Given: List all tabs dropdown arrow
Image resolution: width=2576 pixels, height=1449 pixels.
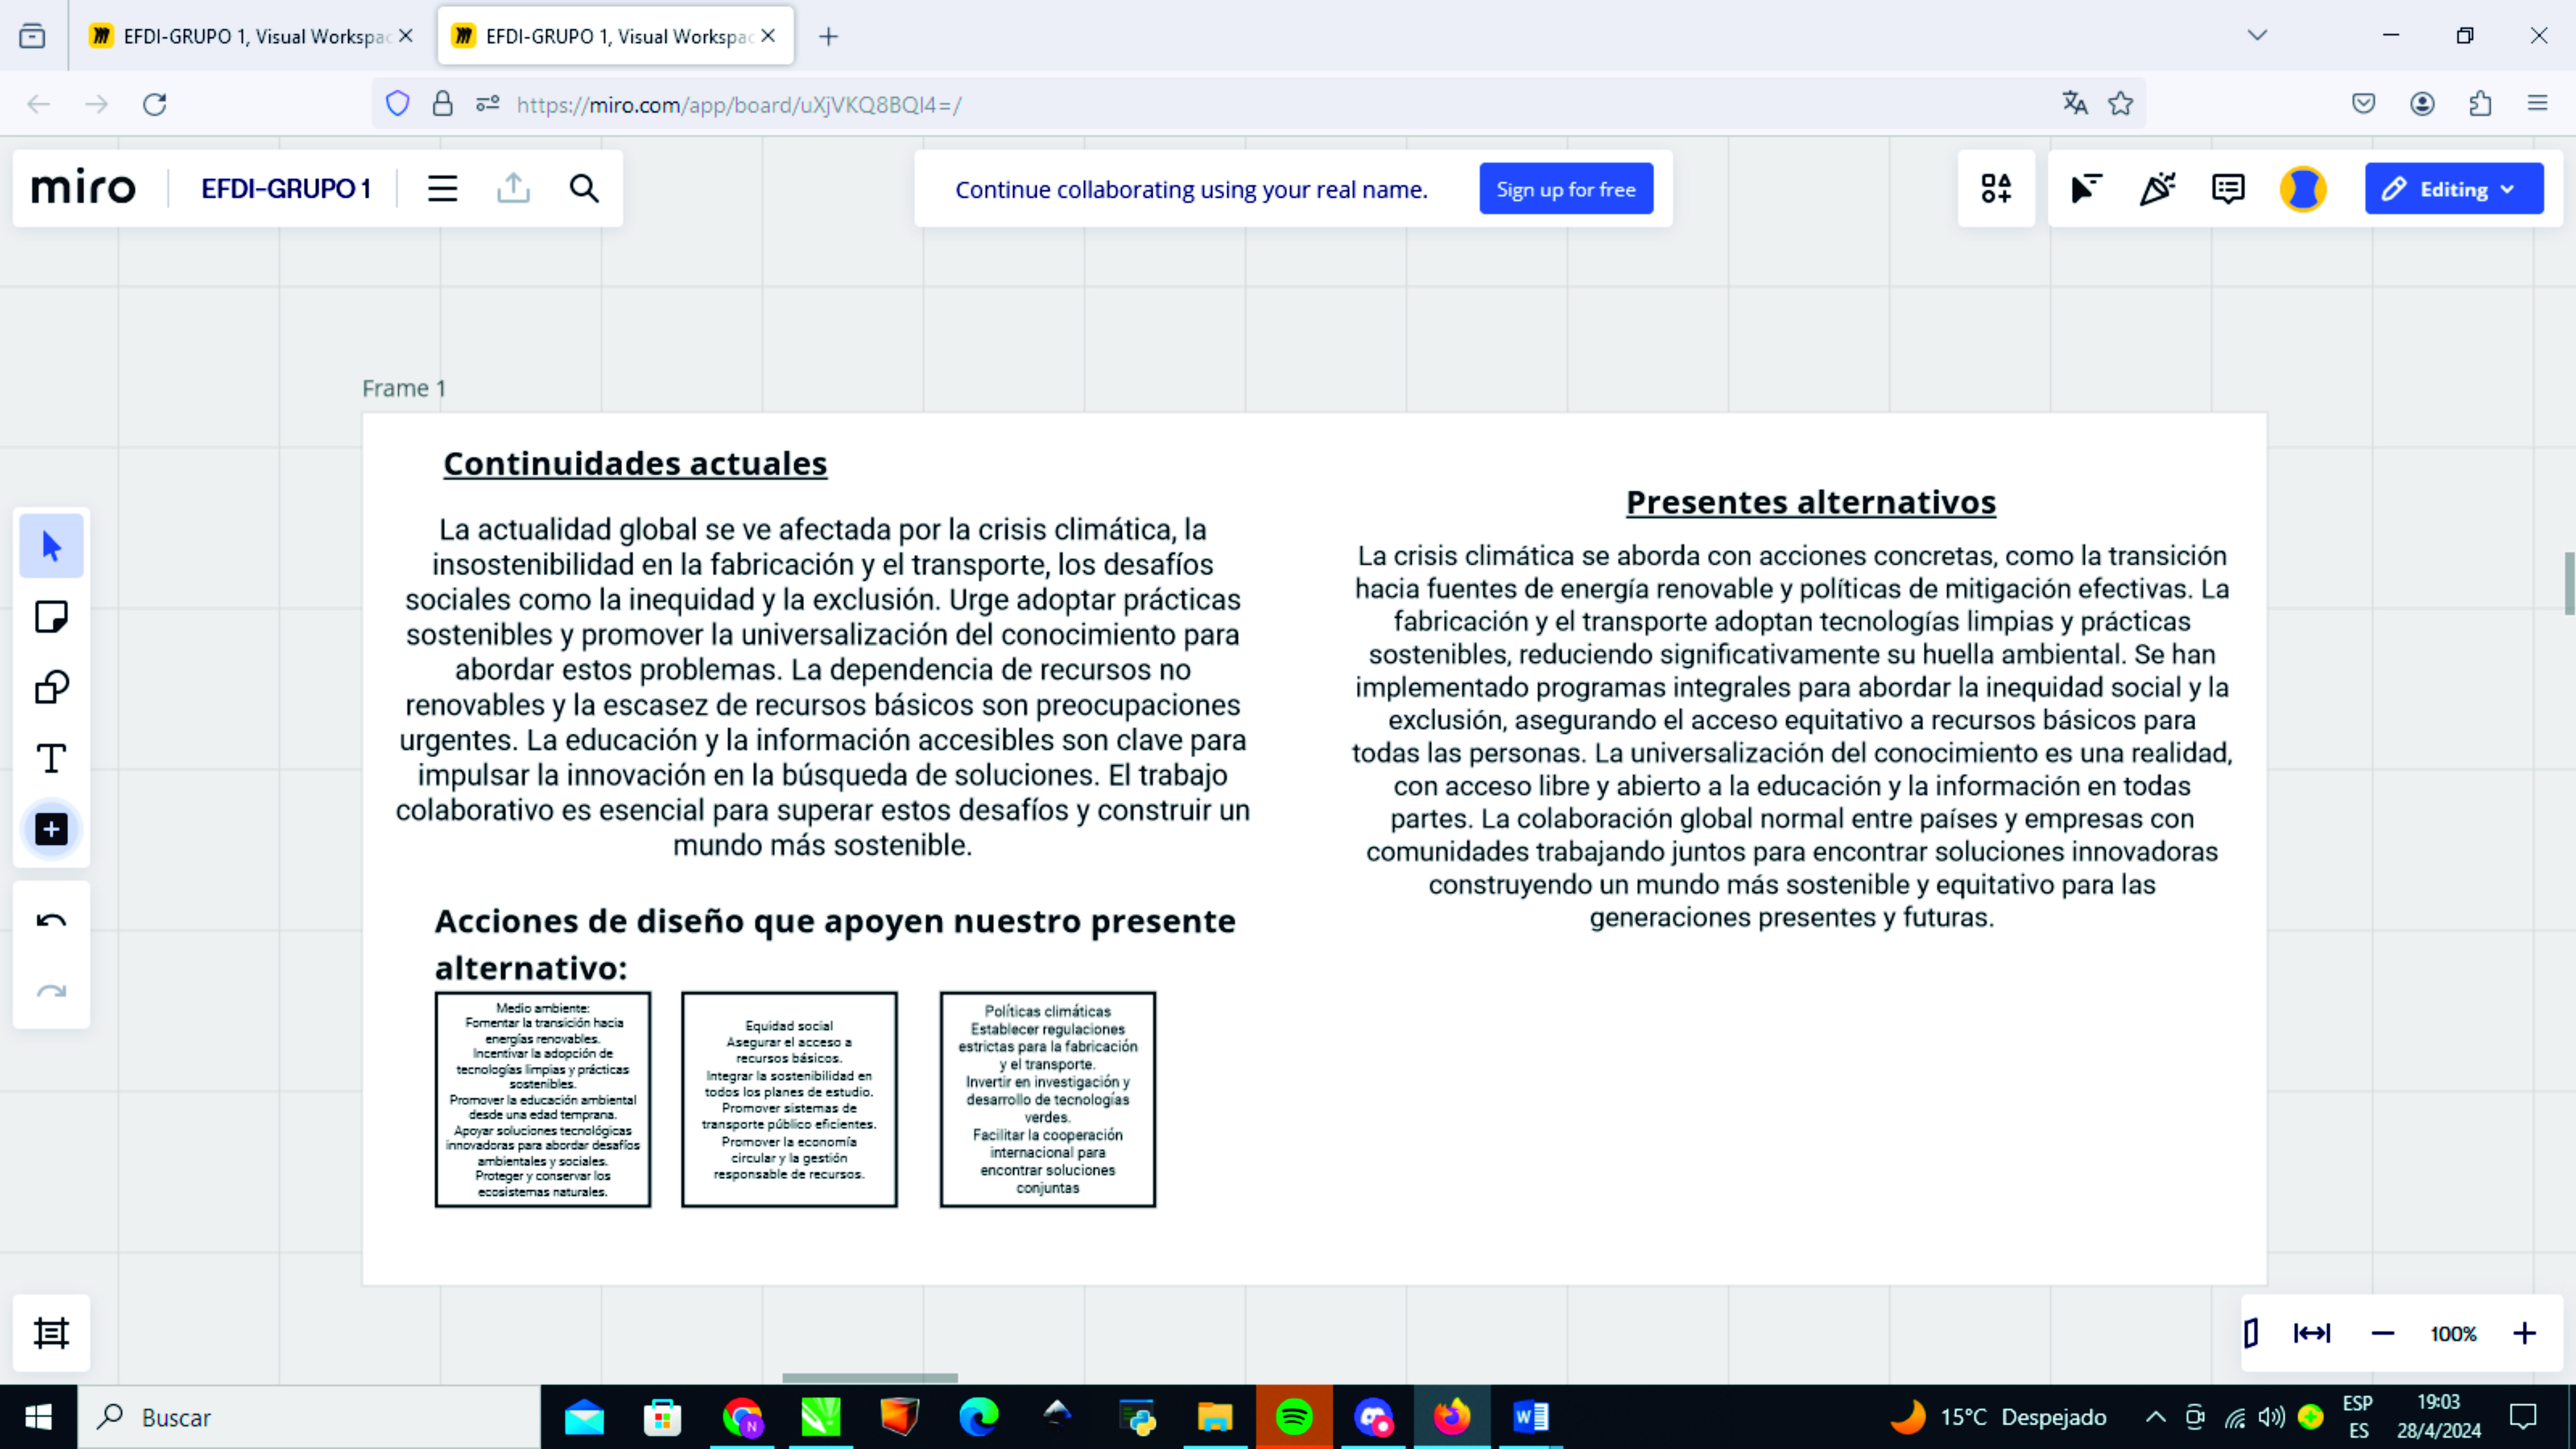Looking at the screenshot, I should (x=2257, y=35).
